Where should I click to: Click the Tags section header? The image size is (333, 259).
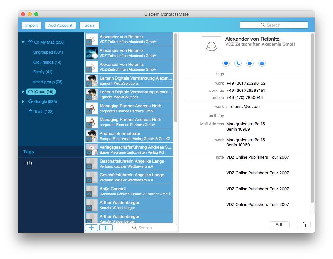tap(29, 152)
